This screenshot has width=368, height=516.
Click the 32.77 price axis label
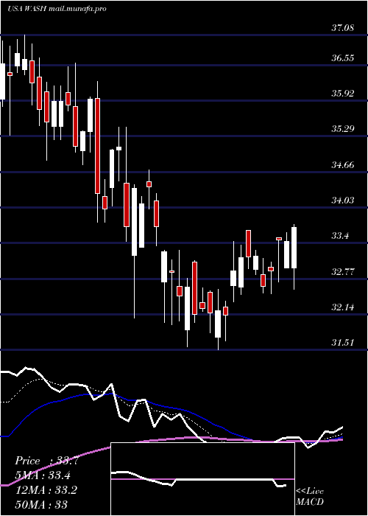pyautogui.click(x=342, y=272)
